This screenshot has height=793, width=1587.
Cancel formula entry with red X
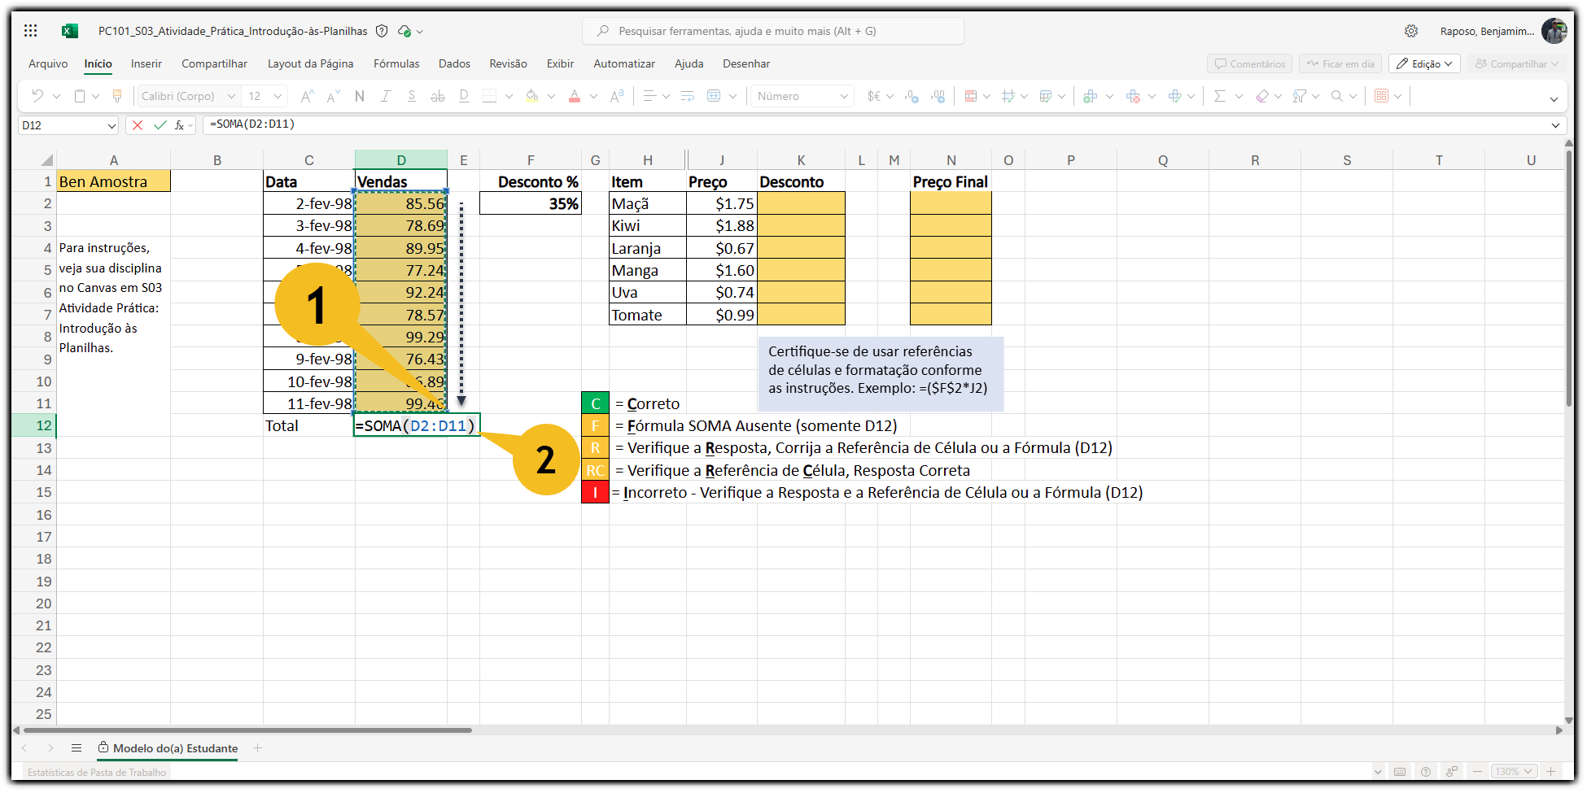pyautogui.click(x=138, y=125)
